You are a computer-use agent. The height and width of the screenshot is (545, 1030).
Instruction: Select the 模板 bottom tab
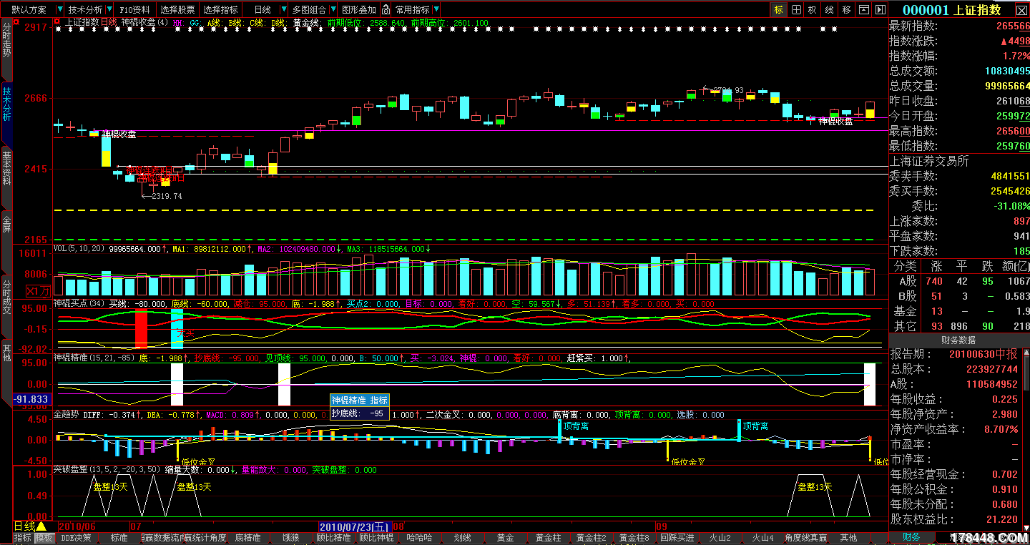pos(44,538)
